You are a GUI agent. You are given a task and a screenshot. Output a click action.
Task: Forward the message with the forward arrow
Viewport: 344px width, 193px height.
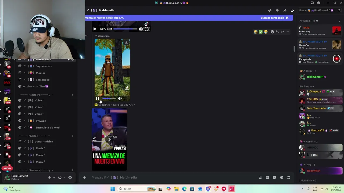282,32
